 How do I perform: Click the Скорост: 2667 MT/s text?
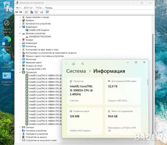click(117, 101)
